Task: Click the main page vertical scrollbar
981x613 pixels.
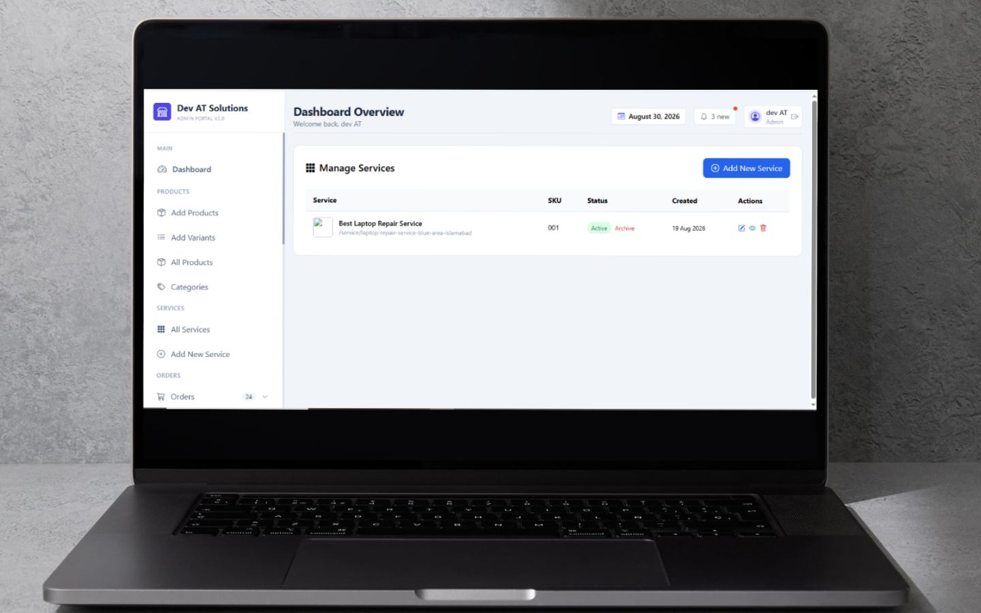Action: [813, 249]
